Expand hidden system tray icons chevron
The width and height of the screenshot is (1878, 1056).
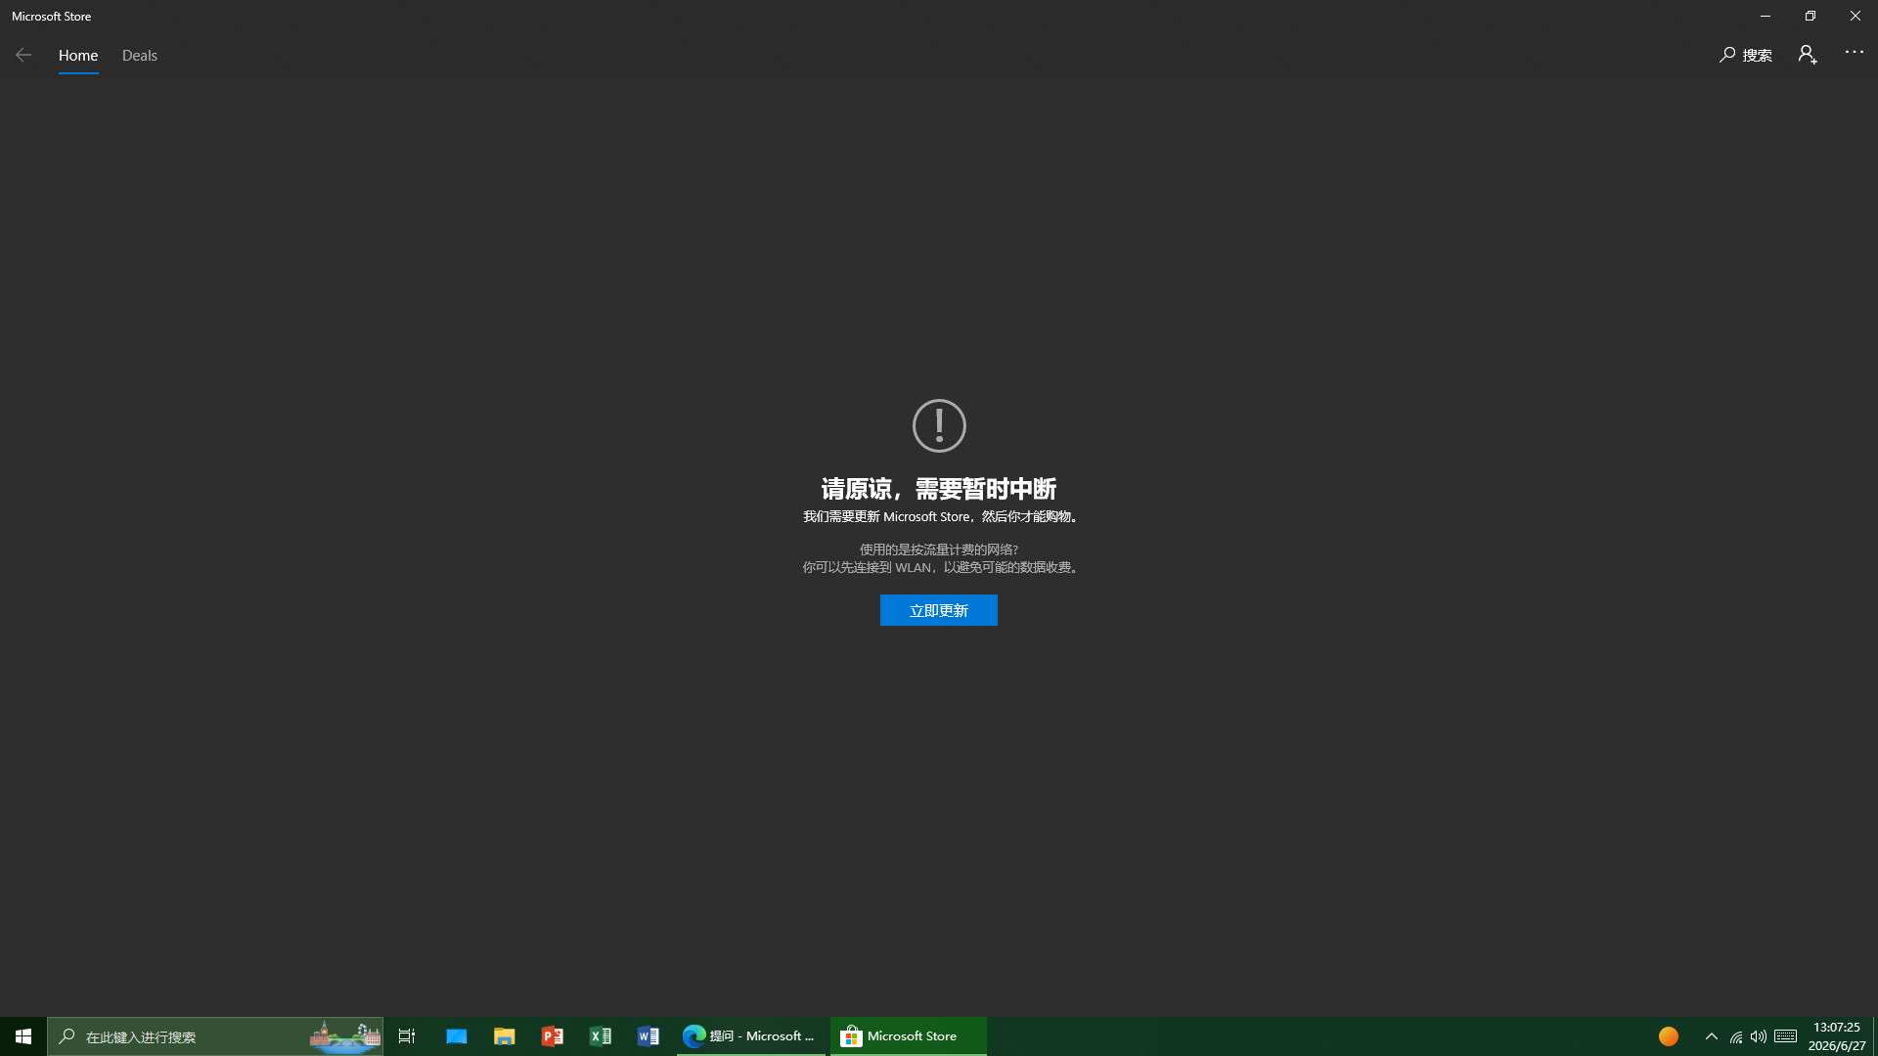click(x=1712, y=1036)
